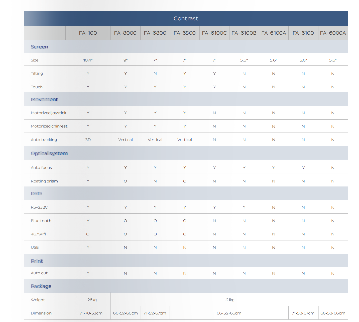Select the FA-100 column header

point(88,33)
